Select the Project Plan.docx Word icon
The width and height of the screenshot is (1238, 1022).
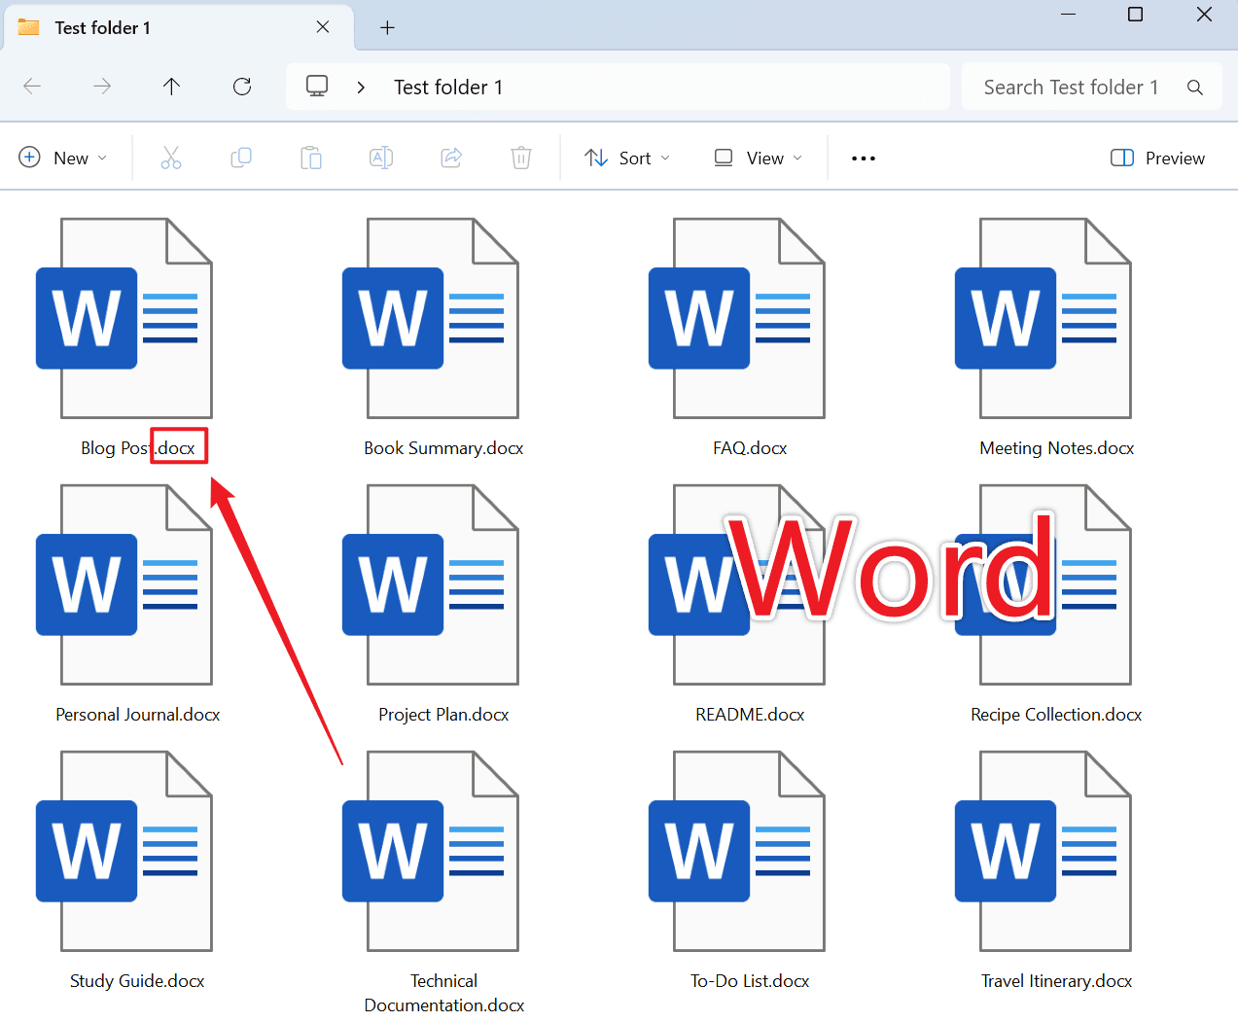431,584
